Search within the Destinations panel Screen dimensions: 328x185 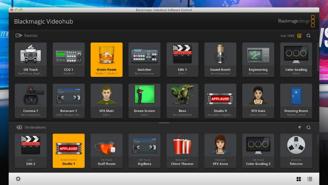pyautogui.click(x=309, y=128)
